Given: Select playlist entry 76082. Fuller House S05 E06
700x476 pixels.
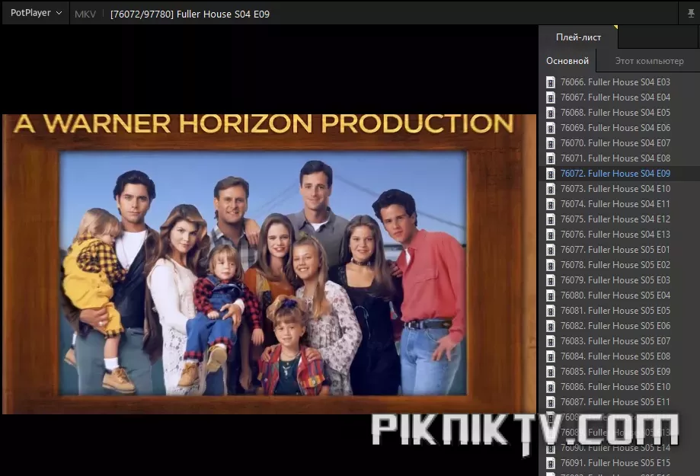Looking at the screenshot, I should coord(619,325).
